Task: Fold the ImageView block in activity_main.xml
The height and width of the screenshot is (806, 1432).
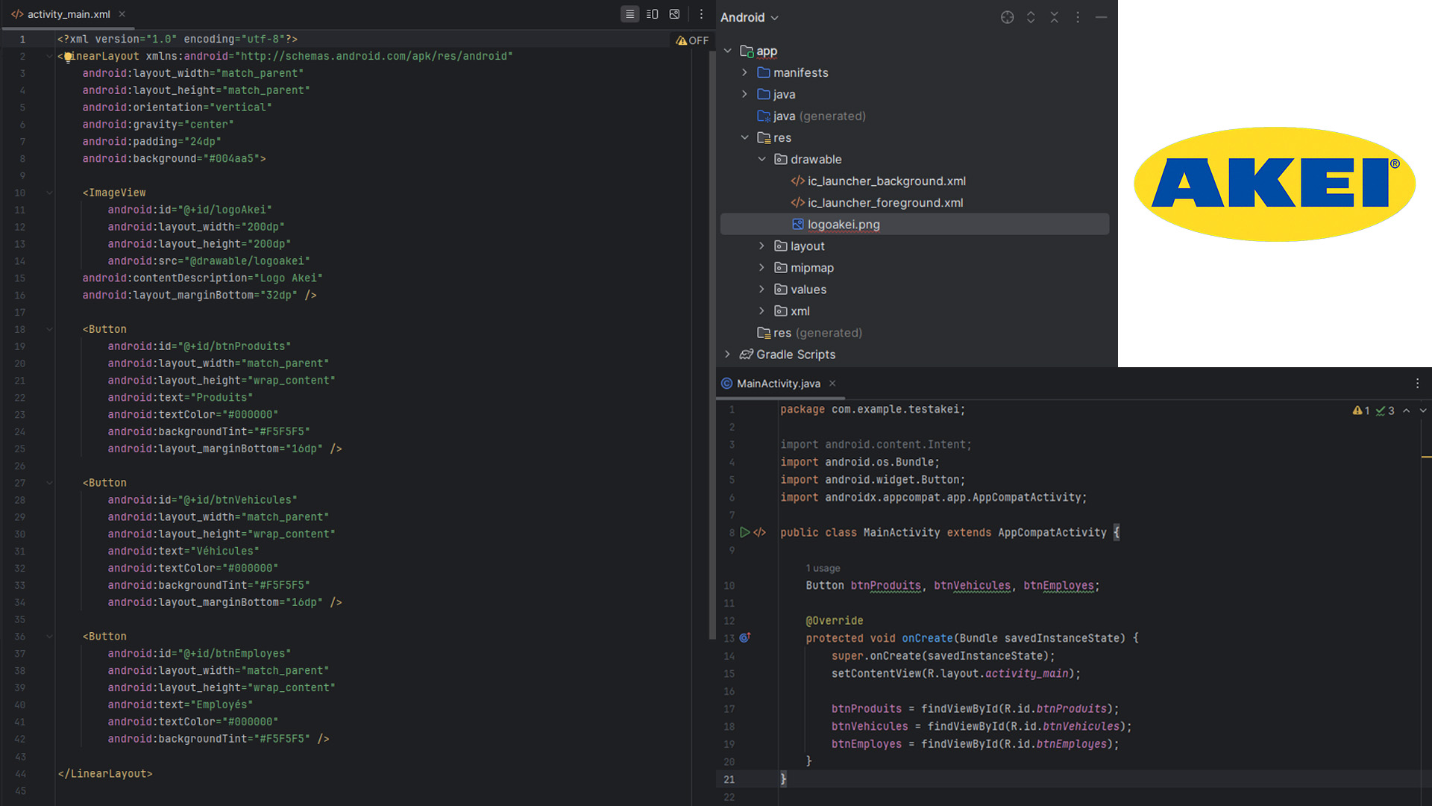Action: pyautogui.click(x=49, y=193)
